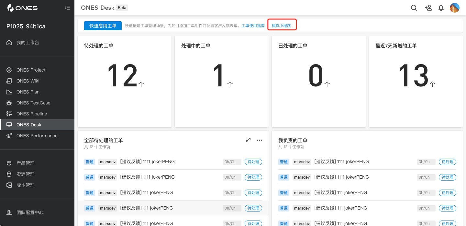Open the 待处理的工单 card showing 12
466x226 pixels.
pyautogui.click(x=125, y=82)
